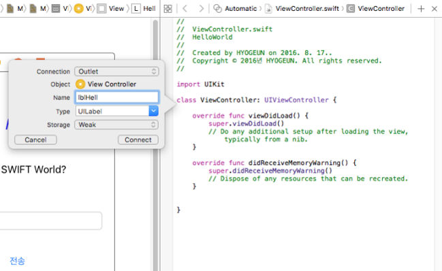Select the View breadcrumb item
This screenshot has width=442, height=271.
(x=111, y=9)
